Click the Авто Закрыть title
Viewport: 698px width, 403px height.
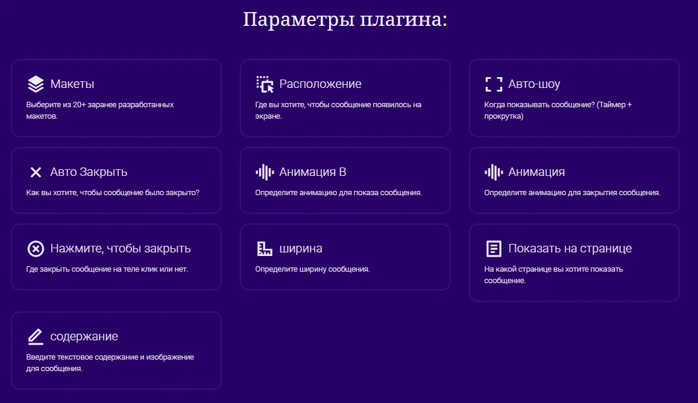tap(89, 172)
